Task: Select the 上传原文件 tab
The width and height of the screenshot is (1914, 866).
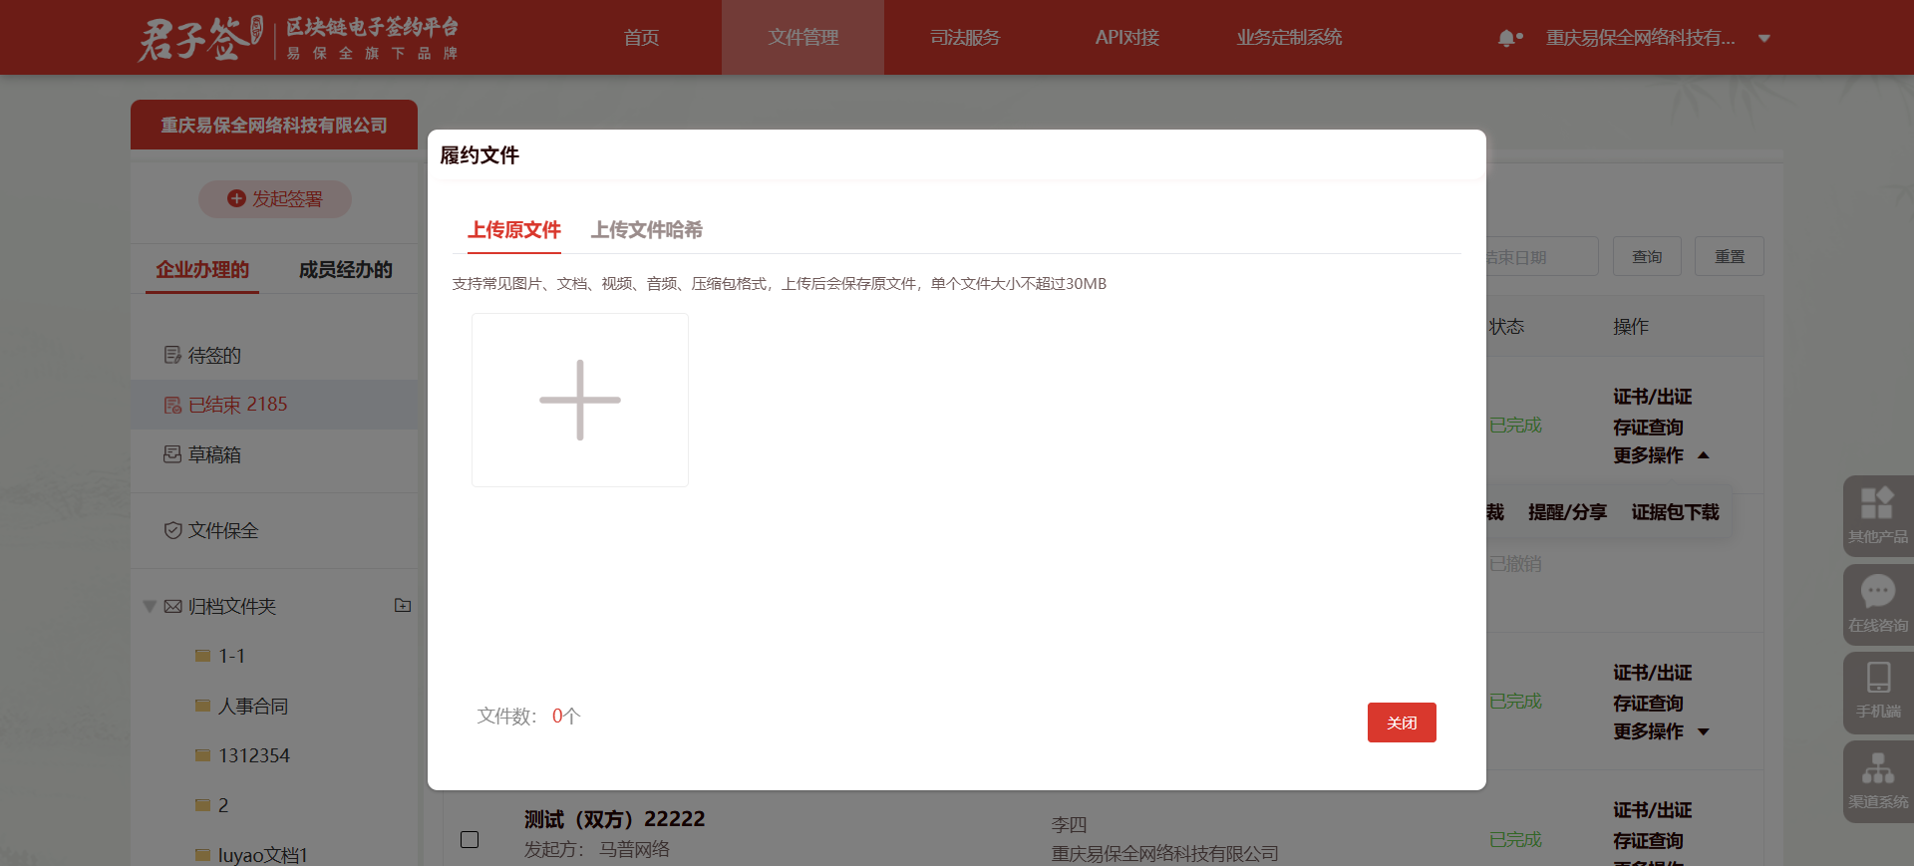Action: click(514, 230)
